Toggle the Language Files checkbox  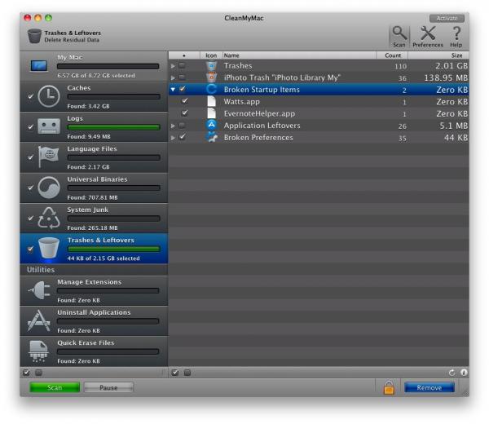tap(30, 157)
